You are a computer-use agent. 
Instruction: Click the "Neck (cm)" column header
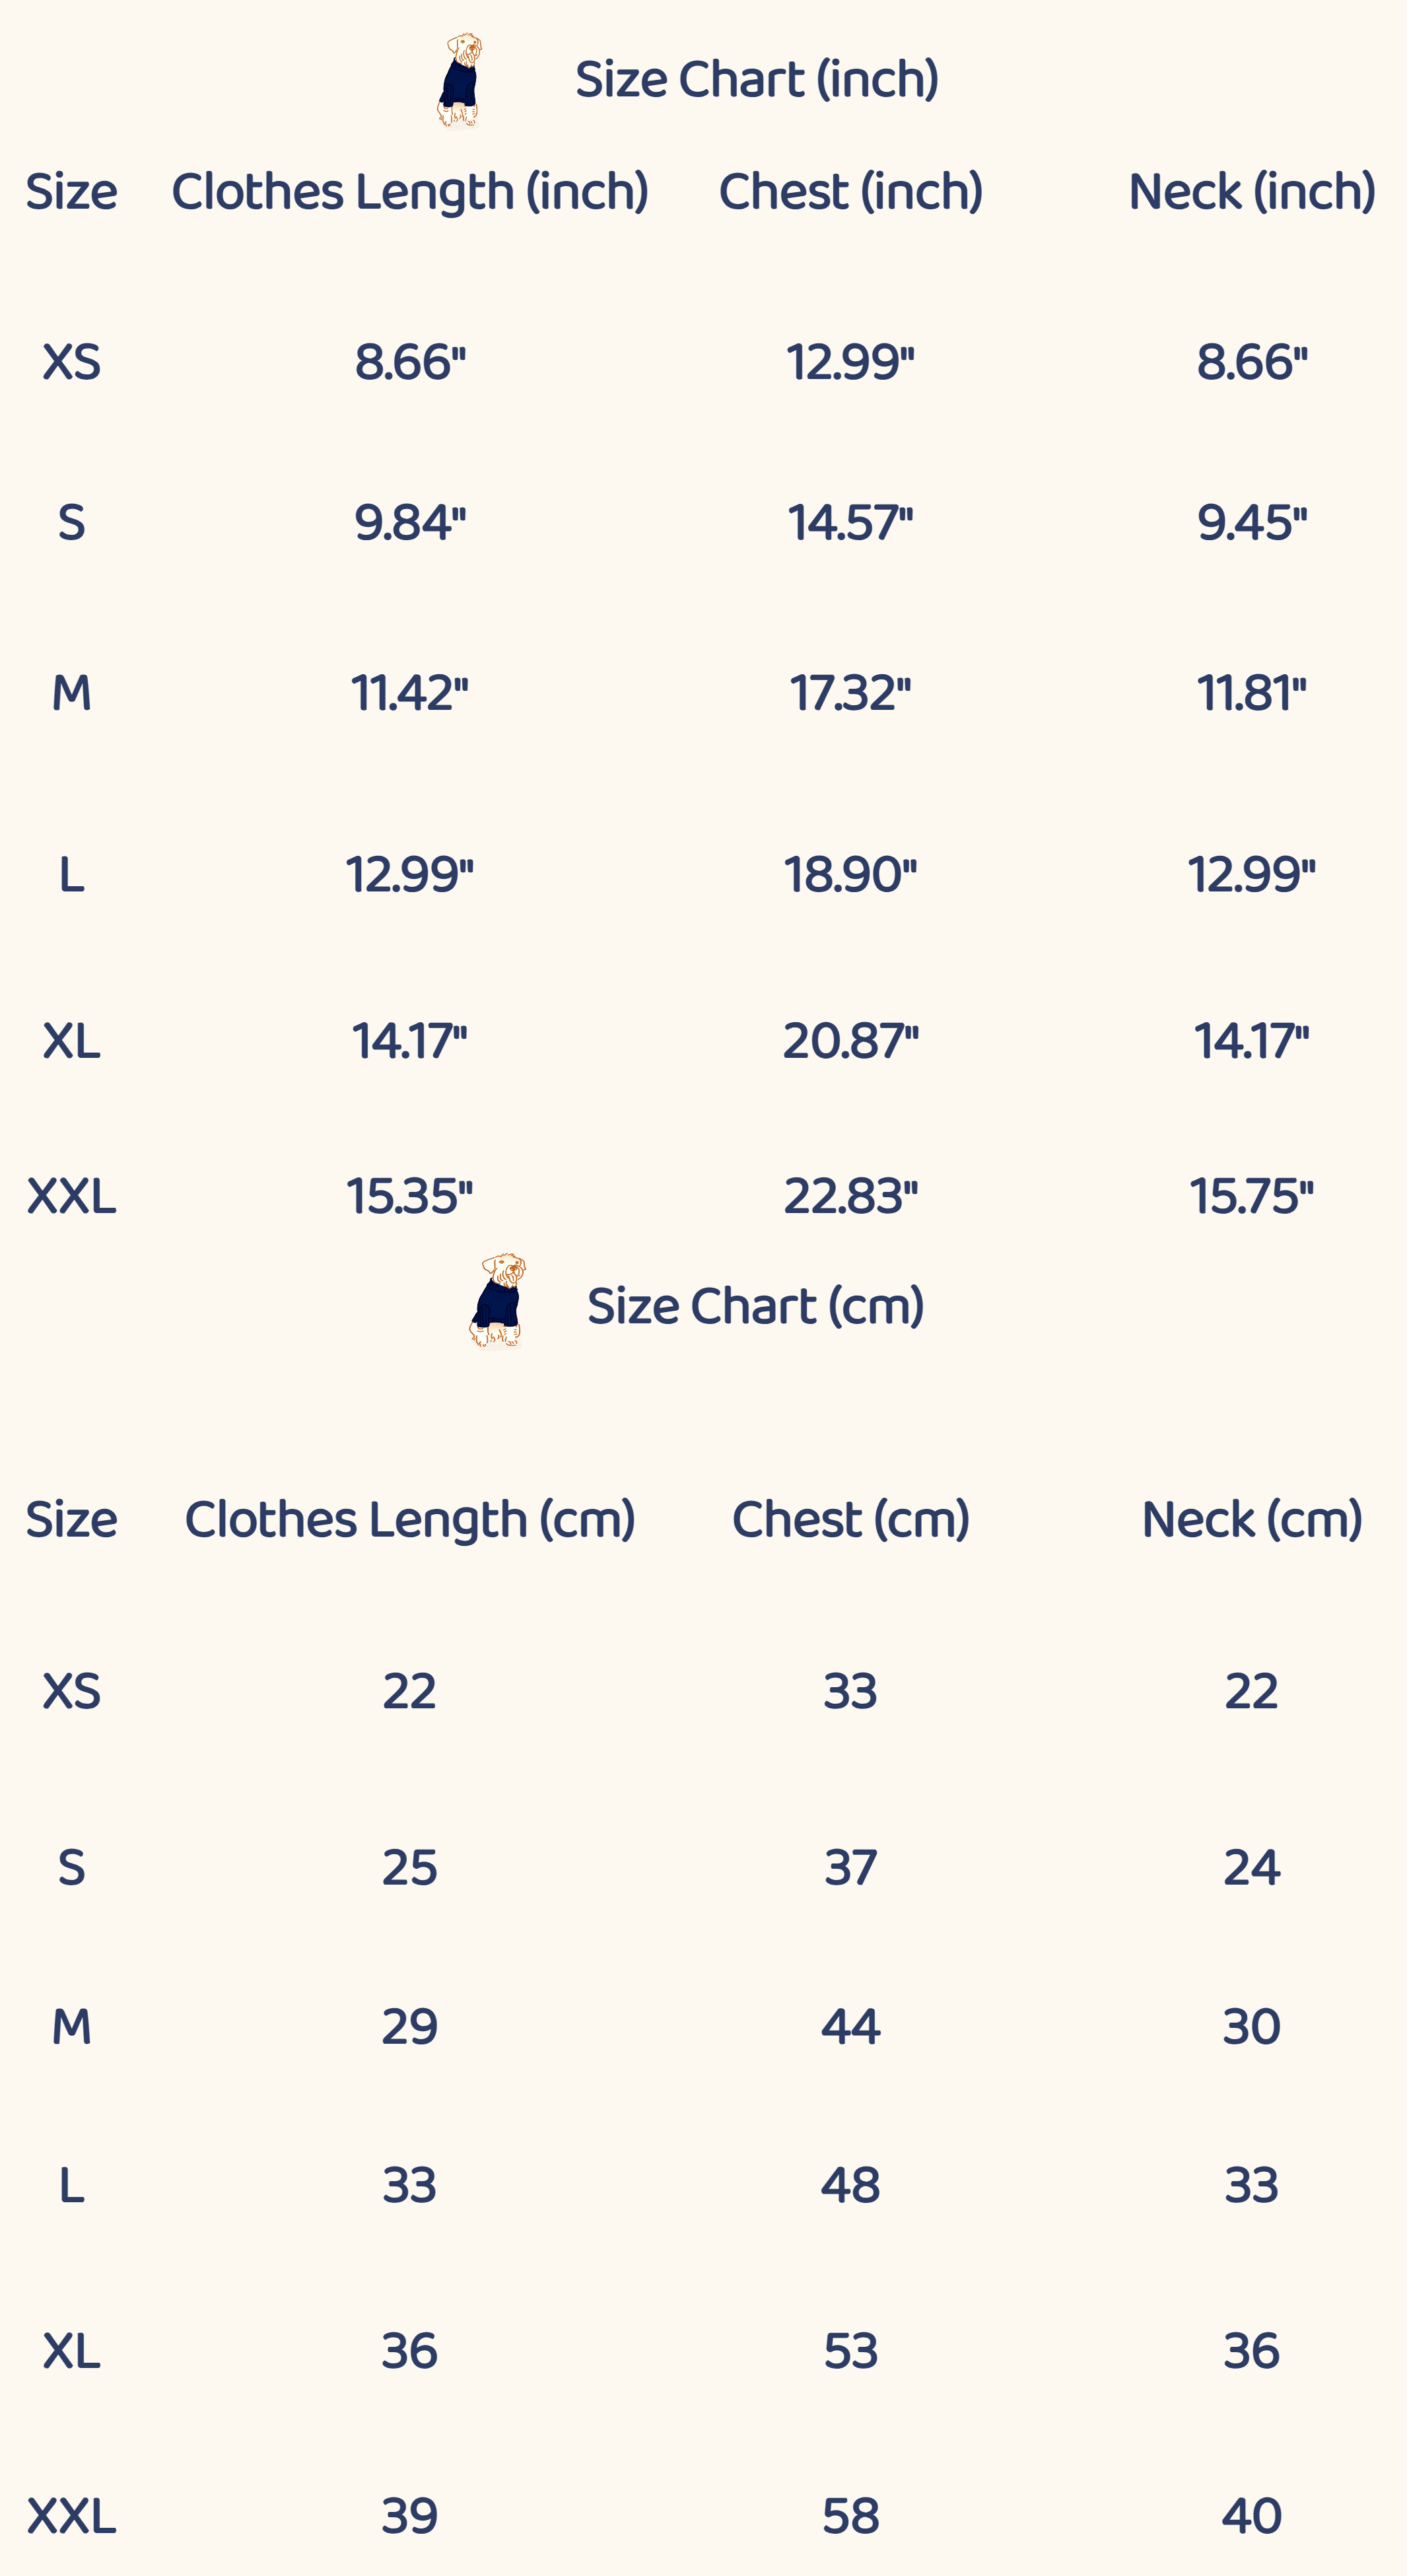(1251, 1520)
